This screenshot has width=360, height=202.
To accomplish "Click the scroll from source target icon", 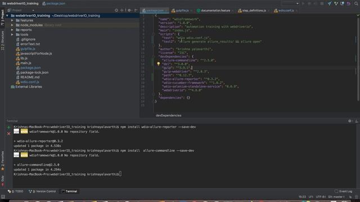I will 116,10.
